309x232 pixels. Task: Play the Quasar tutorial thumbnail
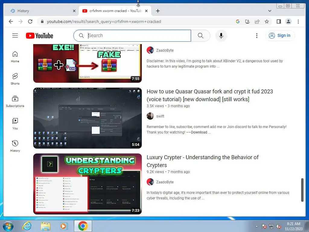pyautogui.click(x=87, y=118)
